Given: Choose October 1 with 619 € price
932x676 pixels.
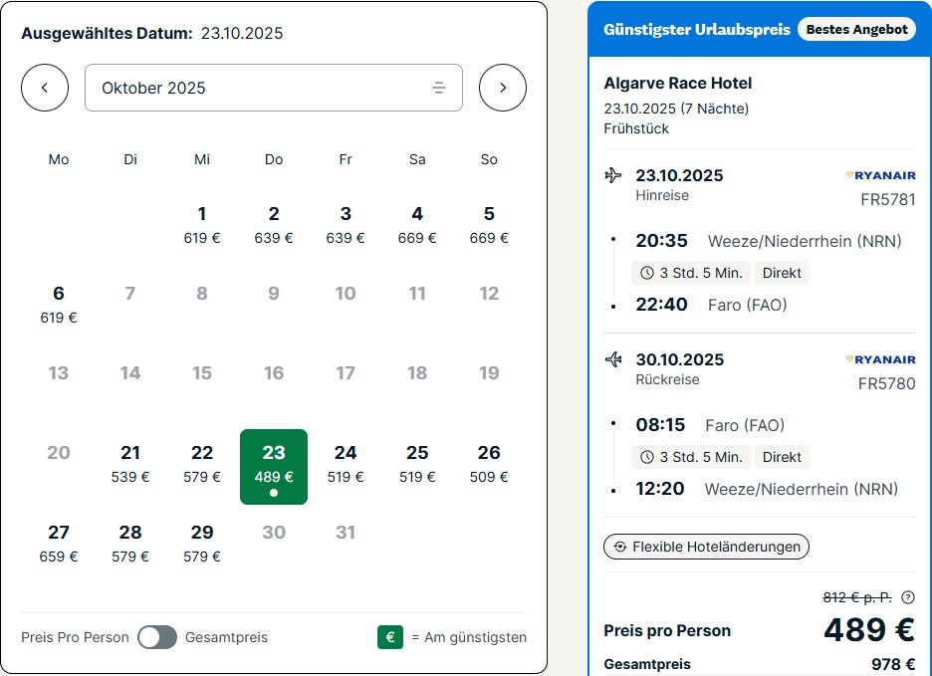Looking at the screenshot, I should (202, 225).
